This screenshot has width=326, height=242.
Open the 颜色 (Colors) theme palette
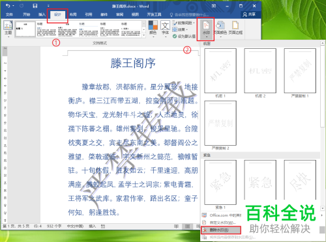coord(153,29)
